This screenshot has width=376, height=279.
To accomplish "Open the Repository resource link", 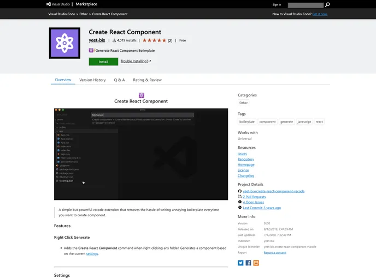I will click(x=246, y=159).
